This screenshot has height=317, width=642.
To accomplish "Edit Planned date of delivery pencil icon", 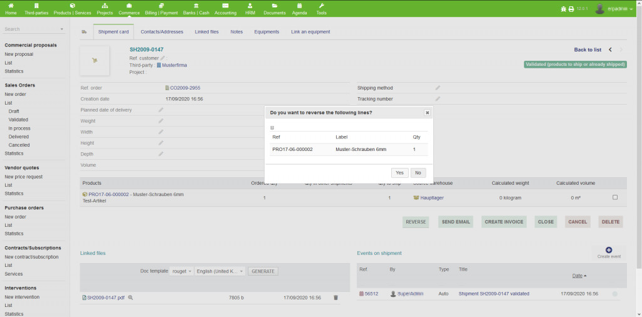I will tap(160, 110).
